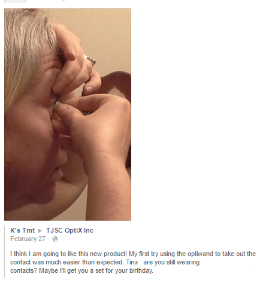Click the post text starting 'I think'
Viewport: 275px width, 283px height.
pos(133,262)
